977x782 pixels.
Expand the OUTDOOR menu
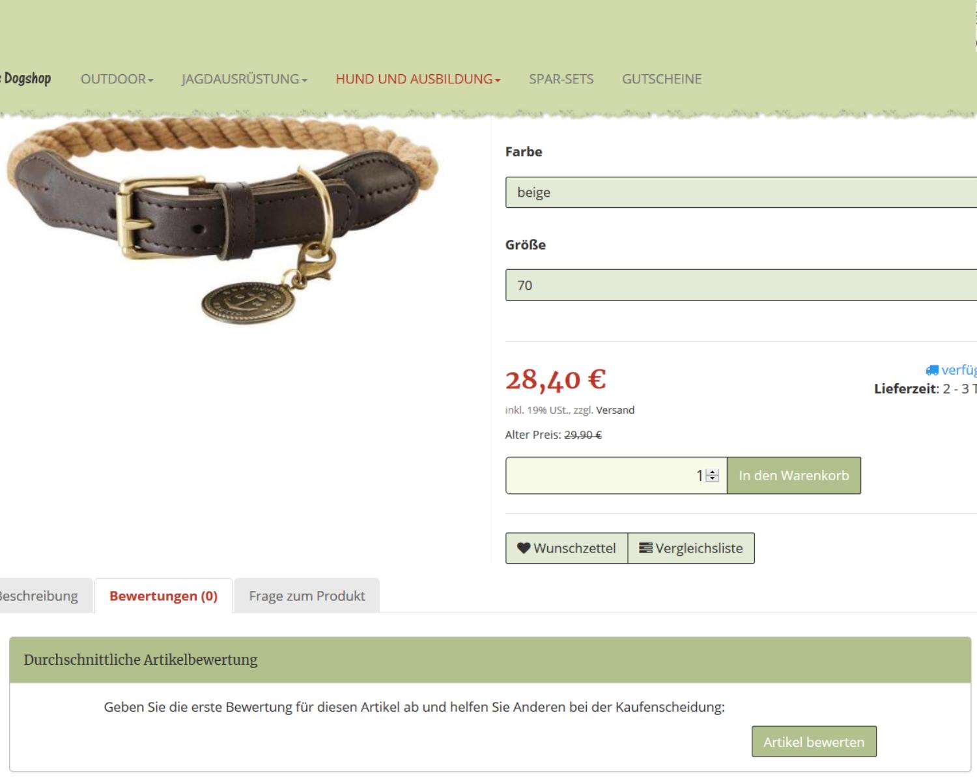(117, 79)
